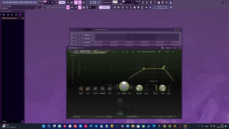Click the Copy button in Timeless
The image size is (229, 129).
point(126,52)
